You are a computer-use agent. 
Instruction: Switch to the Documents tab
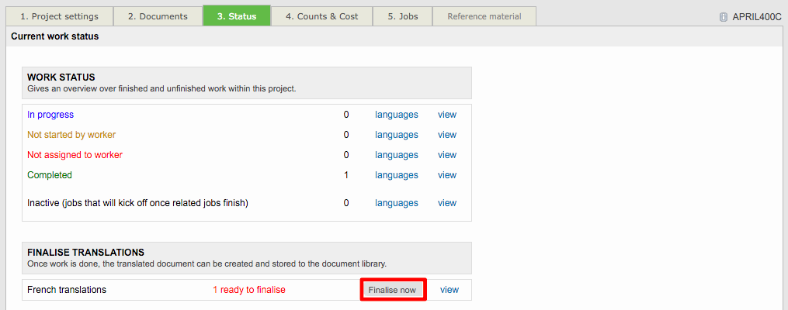point(158,16)
